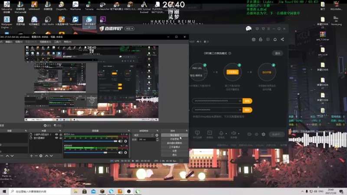Open hamburger menu in streaming companion title bar

point(268,29)
